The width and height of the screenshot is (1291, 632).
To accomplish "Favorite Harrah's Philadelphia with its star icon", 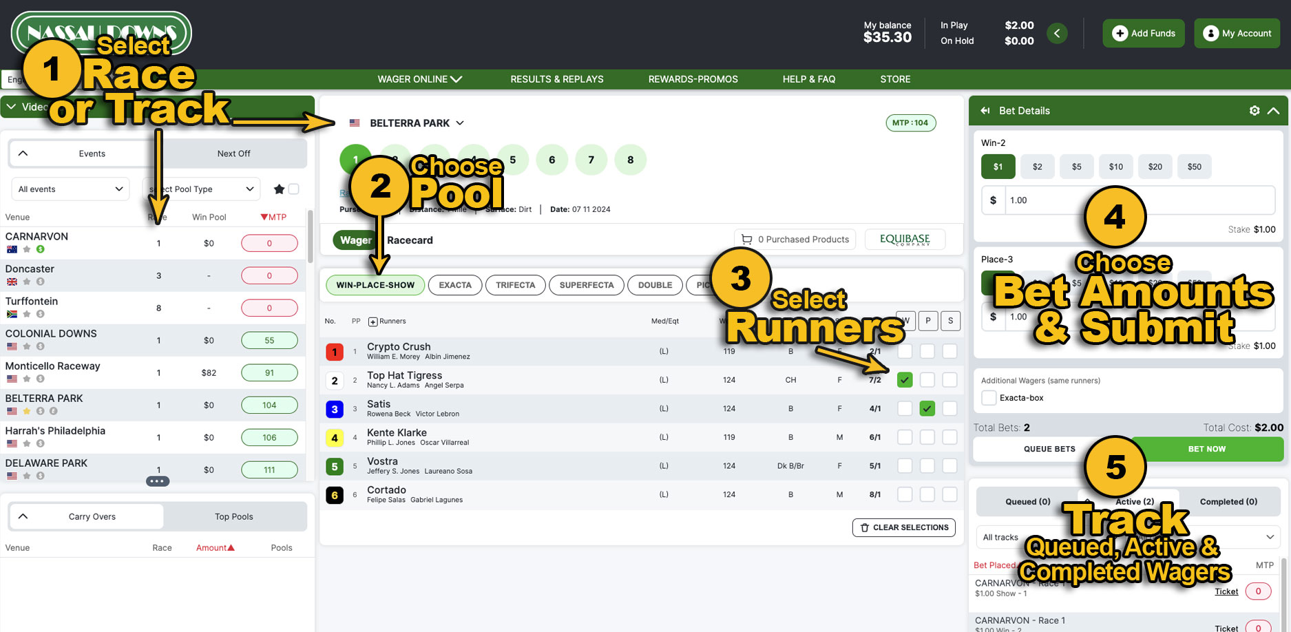I will (x=27, y=443).
